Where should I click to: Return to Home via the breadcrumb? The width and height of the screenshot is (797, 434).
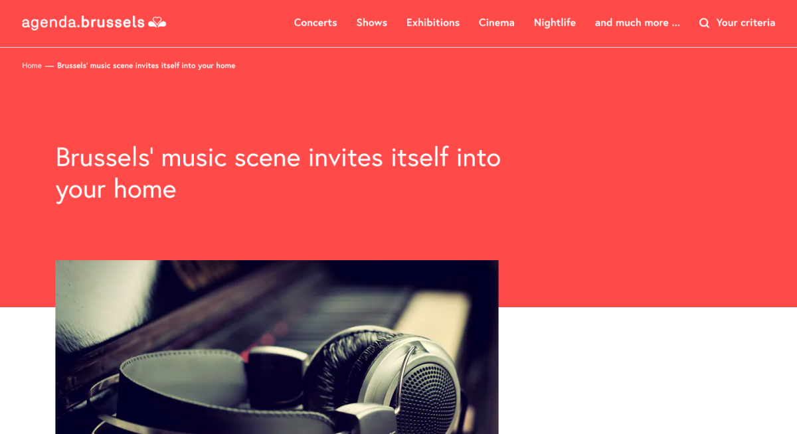click(32, 66)
